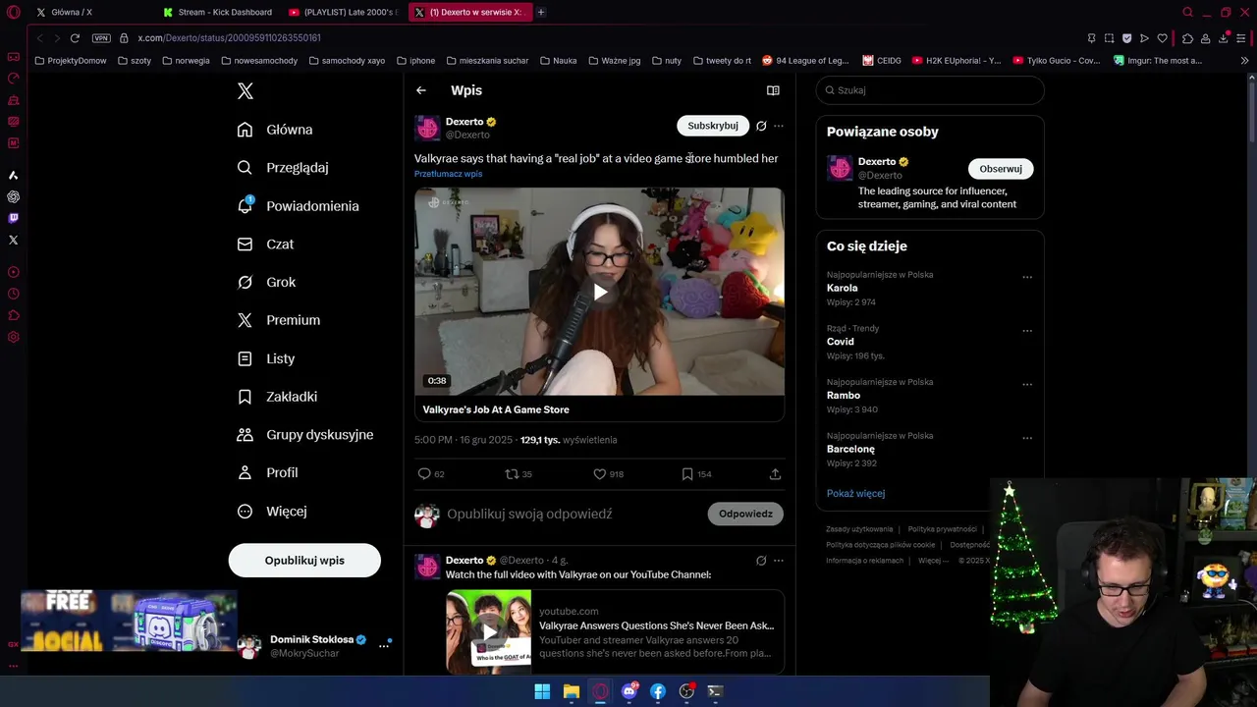Open the Opera sidebar settings gear
1257x707 pixels.
pos(14,337)
